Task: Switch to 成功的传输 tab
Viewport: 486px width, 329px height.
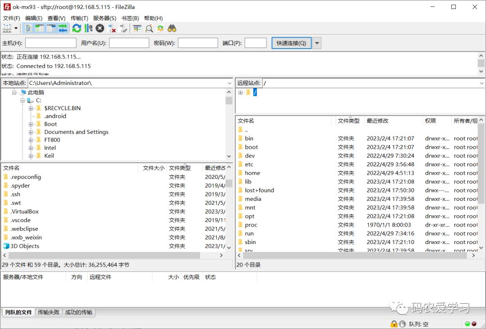Action: pyautogui.click(x=79, y=312)
